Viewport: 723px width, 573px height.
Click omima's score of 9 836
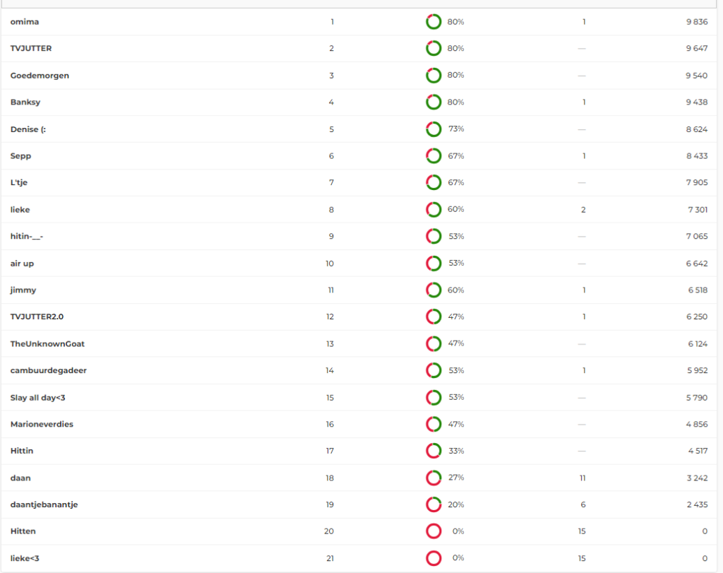click(696, 22)
